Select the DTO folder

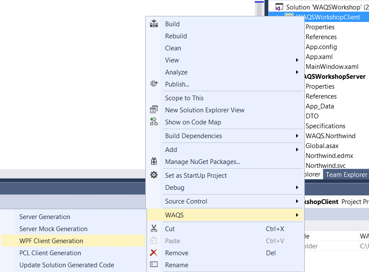312,116
